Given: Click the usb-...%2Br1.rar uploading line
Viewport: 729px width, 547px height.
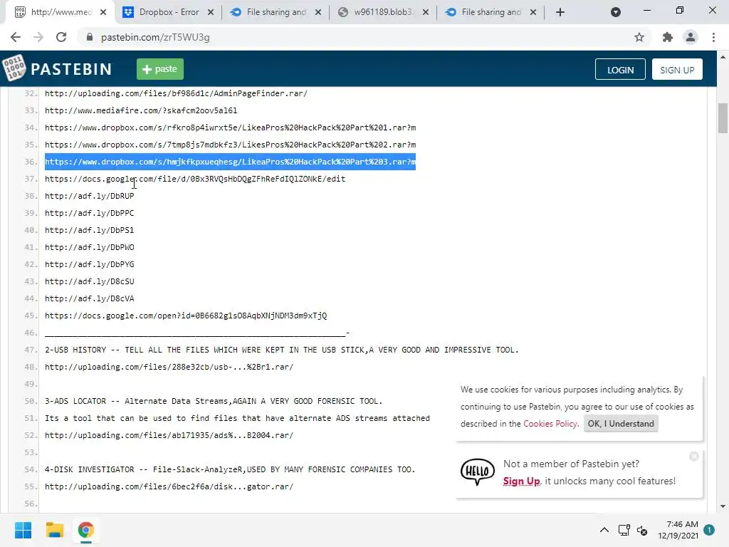Looking at the screenshot, I should [x=169, y=367].
